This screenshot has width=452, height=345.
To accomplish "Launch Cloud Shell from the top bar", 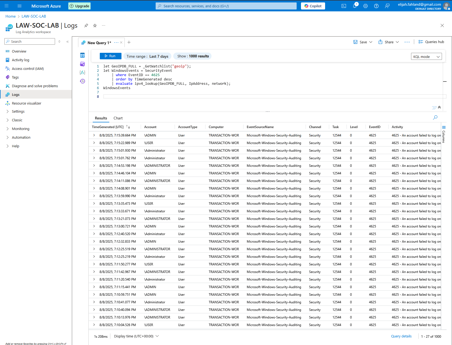I will click(344, 6).
